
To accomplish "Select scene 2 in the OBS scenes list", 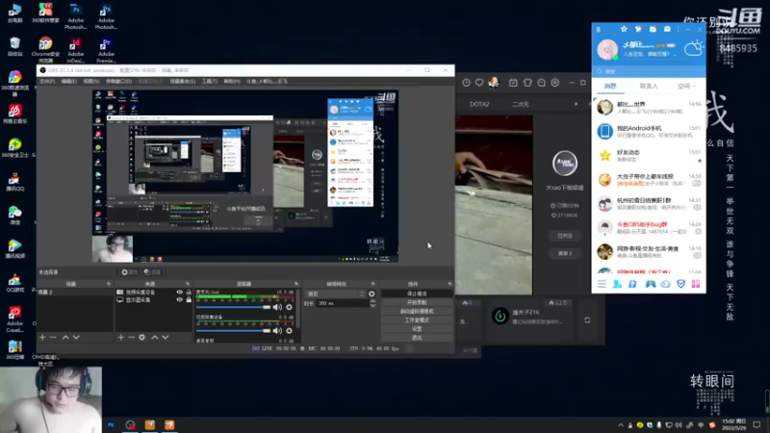I will point(75,293).
